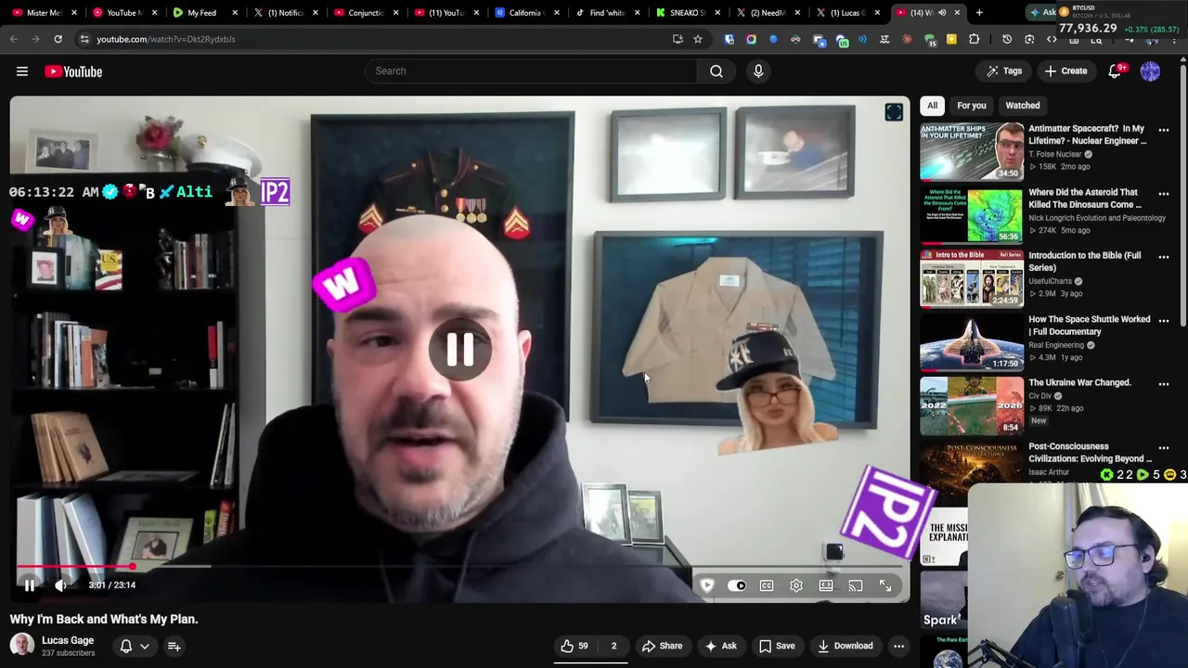This screenshot has height=668, width=1188.
Task: Focus the YouTube search field
Action: [x=531, y=71]
